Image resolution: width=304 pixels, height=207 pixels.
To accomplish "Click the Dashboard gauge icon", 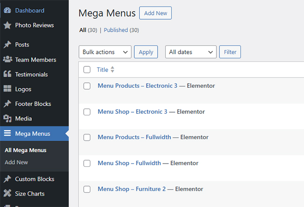I will coord(7,10).
